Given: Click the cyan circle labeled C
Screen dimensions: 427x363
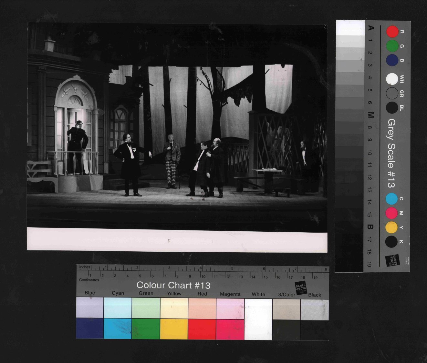Looking at the screenshot, I should point(391,199).
